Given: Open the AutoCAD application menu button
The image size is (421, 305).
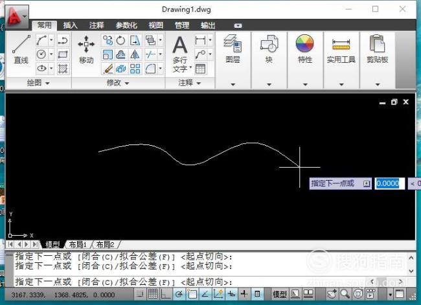Looking at the screenshot, I should (16, 17).
